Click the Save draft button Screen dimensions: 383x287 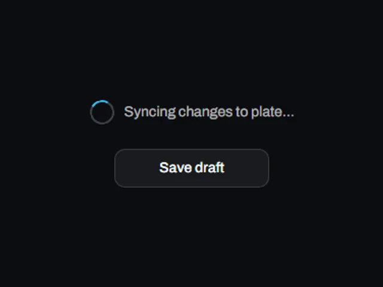coord(191,168)
